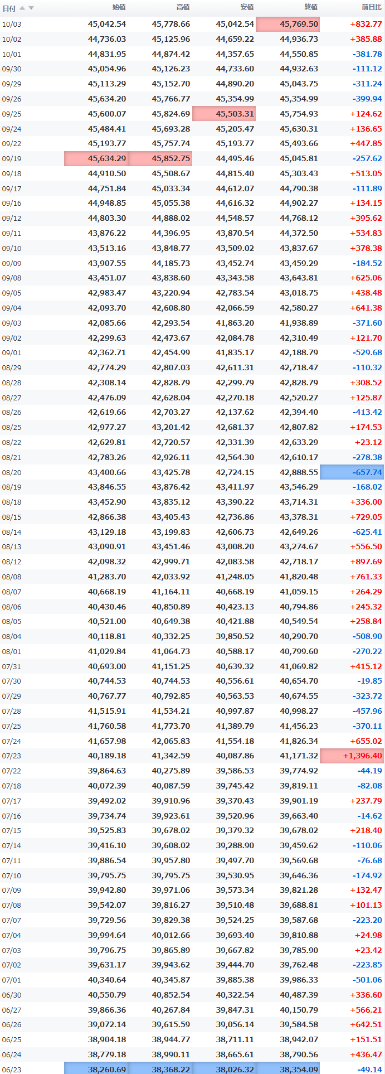This screenshot has width=385, height=1074.
Task: Click the 07/28 low value 40,997.87
Action: pyautogui.click(x=235, y=711)
